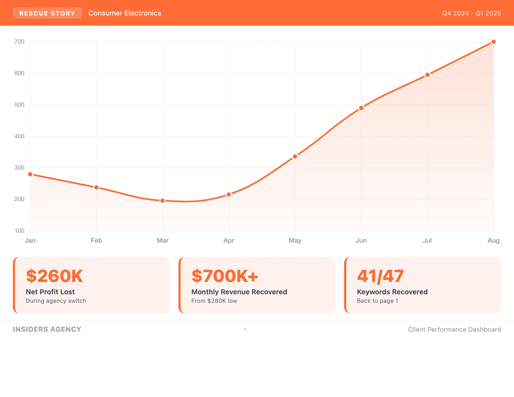
Task: Click the Client Performance Dashboard footer text
Action: click(x=454, y=330)
